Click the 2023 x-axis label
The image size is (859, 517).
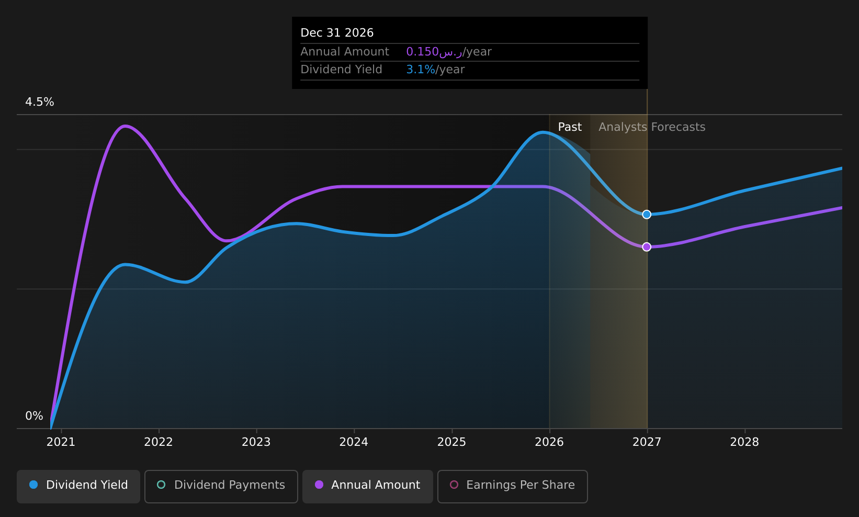pyautogui.click(x=256, y=442)
